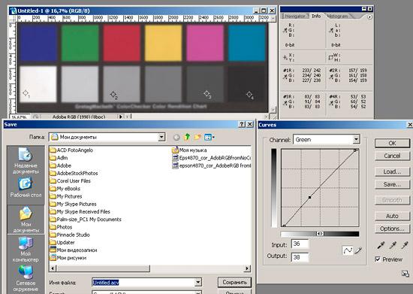Open the Мои документы places shortcut
The height and width of the screenshot is (294, 413).
26,220
